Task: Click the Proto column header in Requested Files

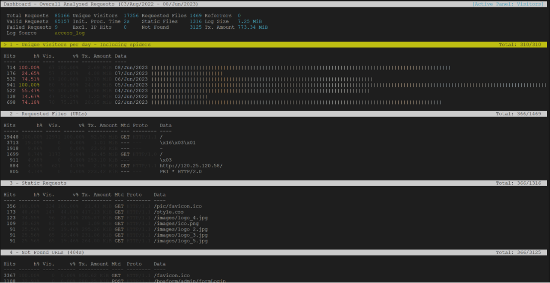Action: click(140, 126)
